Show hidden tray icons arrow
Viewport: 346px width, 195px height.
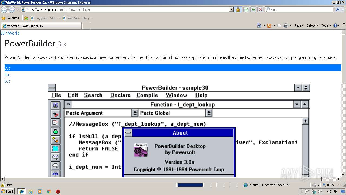(301, 191)
